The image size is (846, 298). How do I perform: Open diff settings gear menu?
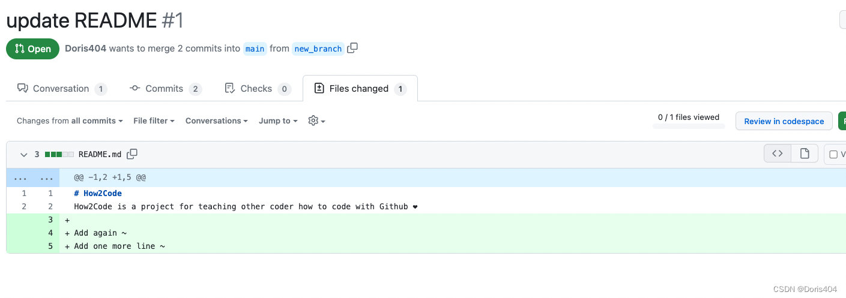click(x=316, y=121)
